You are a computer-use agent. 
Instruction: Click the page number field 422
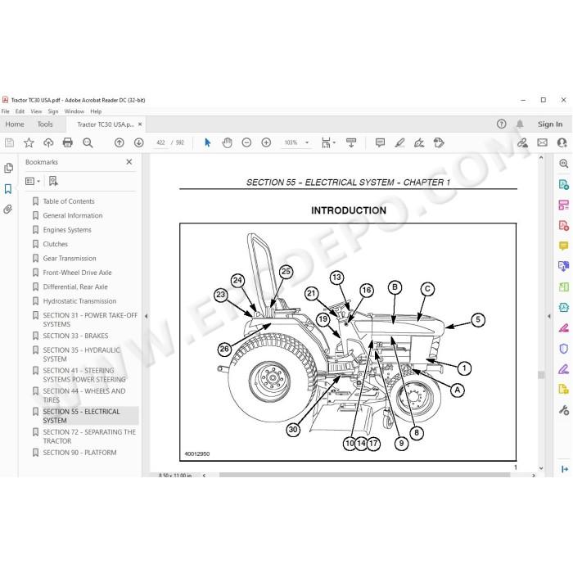click(160, 142)
